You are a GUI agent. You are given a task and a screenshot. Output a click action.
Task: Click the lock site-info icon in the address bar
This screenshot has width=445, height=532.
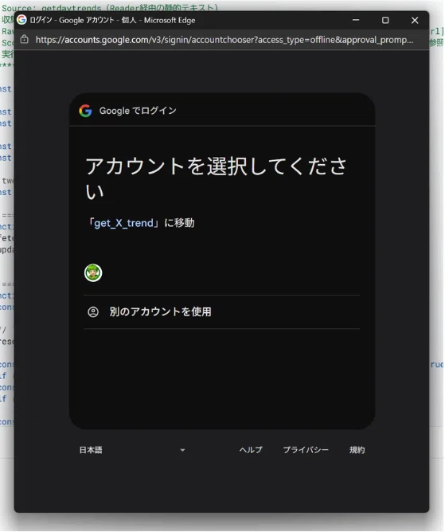point(25,39)
